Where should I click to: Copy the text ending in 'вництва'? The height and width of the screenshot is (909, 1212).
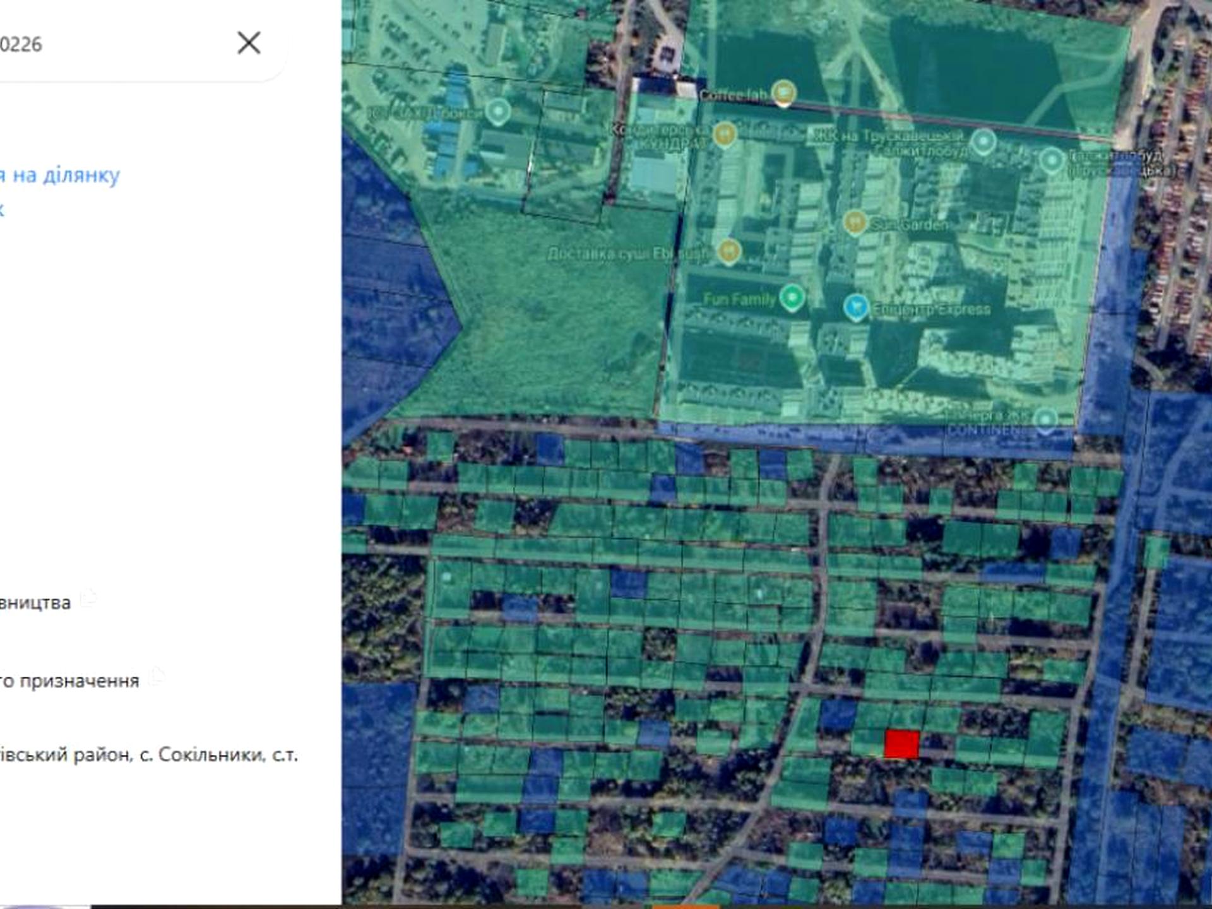88,597
